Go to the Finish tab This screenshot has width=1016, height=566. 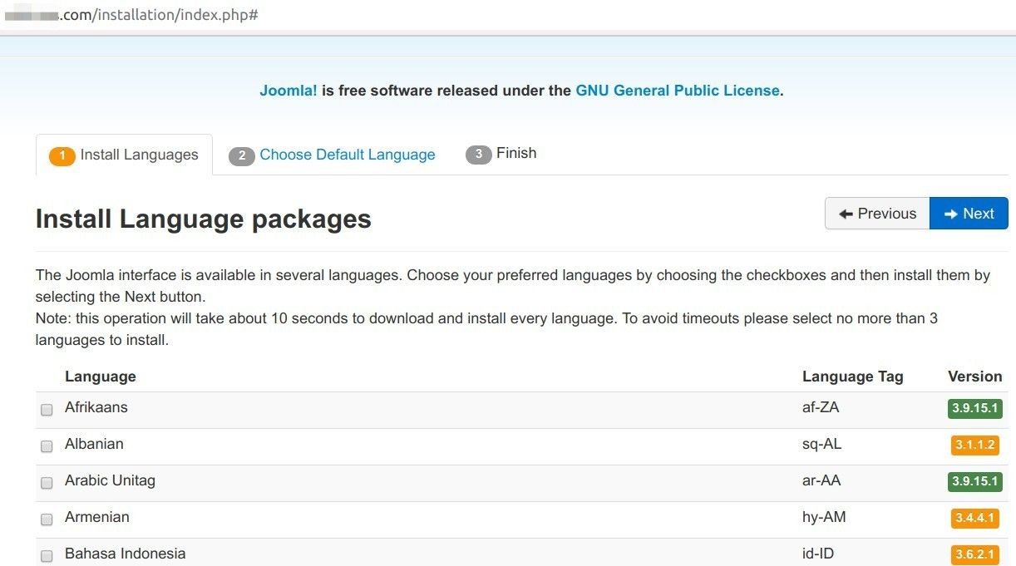pos(501,154)
